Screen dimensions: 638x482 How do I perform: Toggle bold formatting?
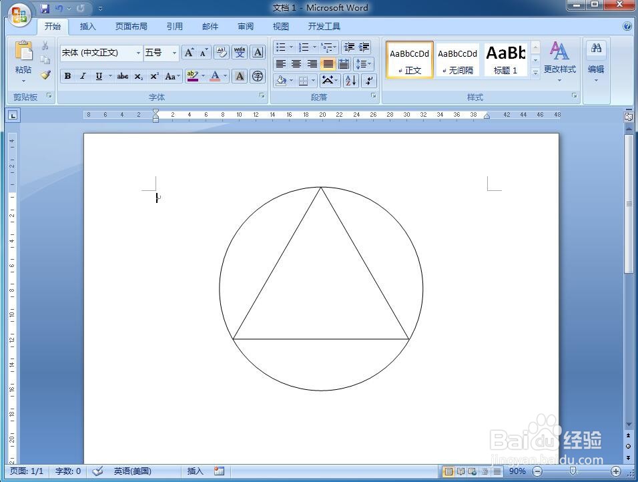(67, 76)
